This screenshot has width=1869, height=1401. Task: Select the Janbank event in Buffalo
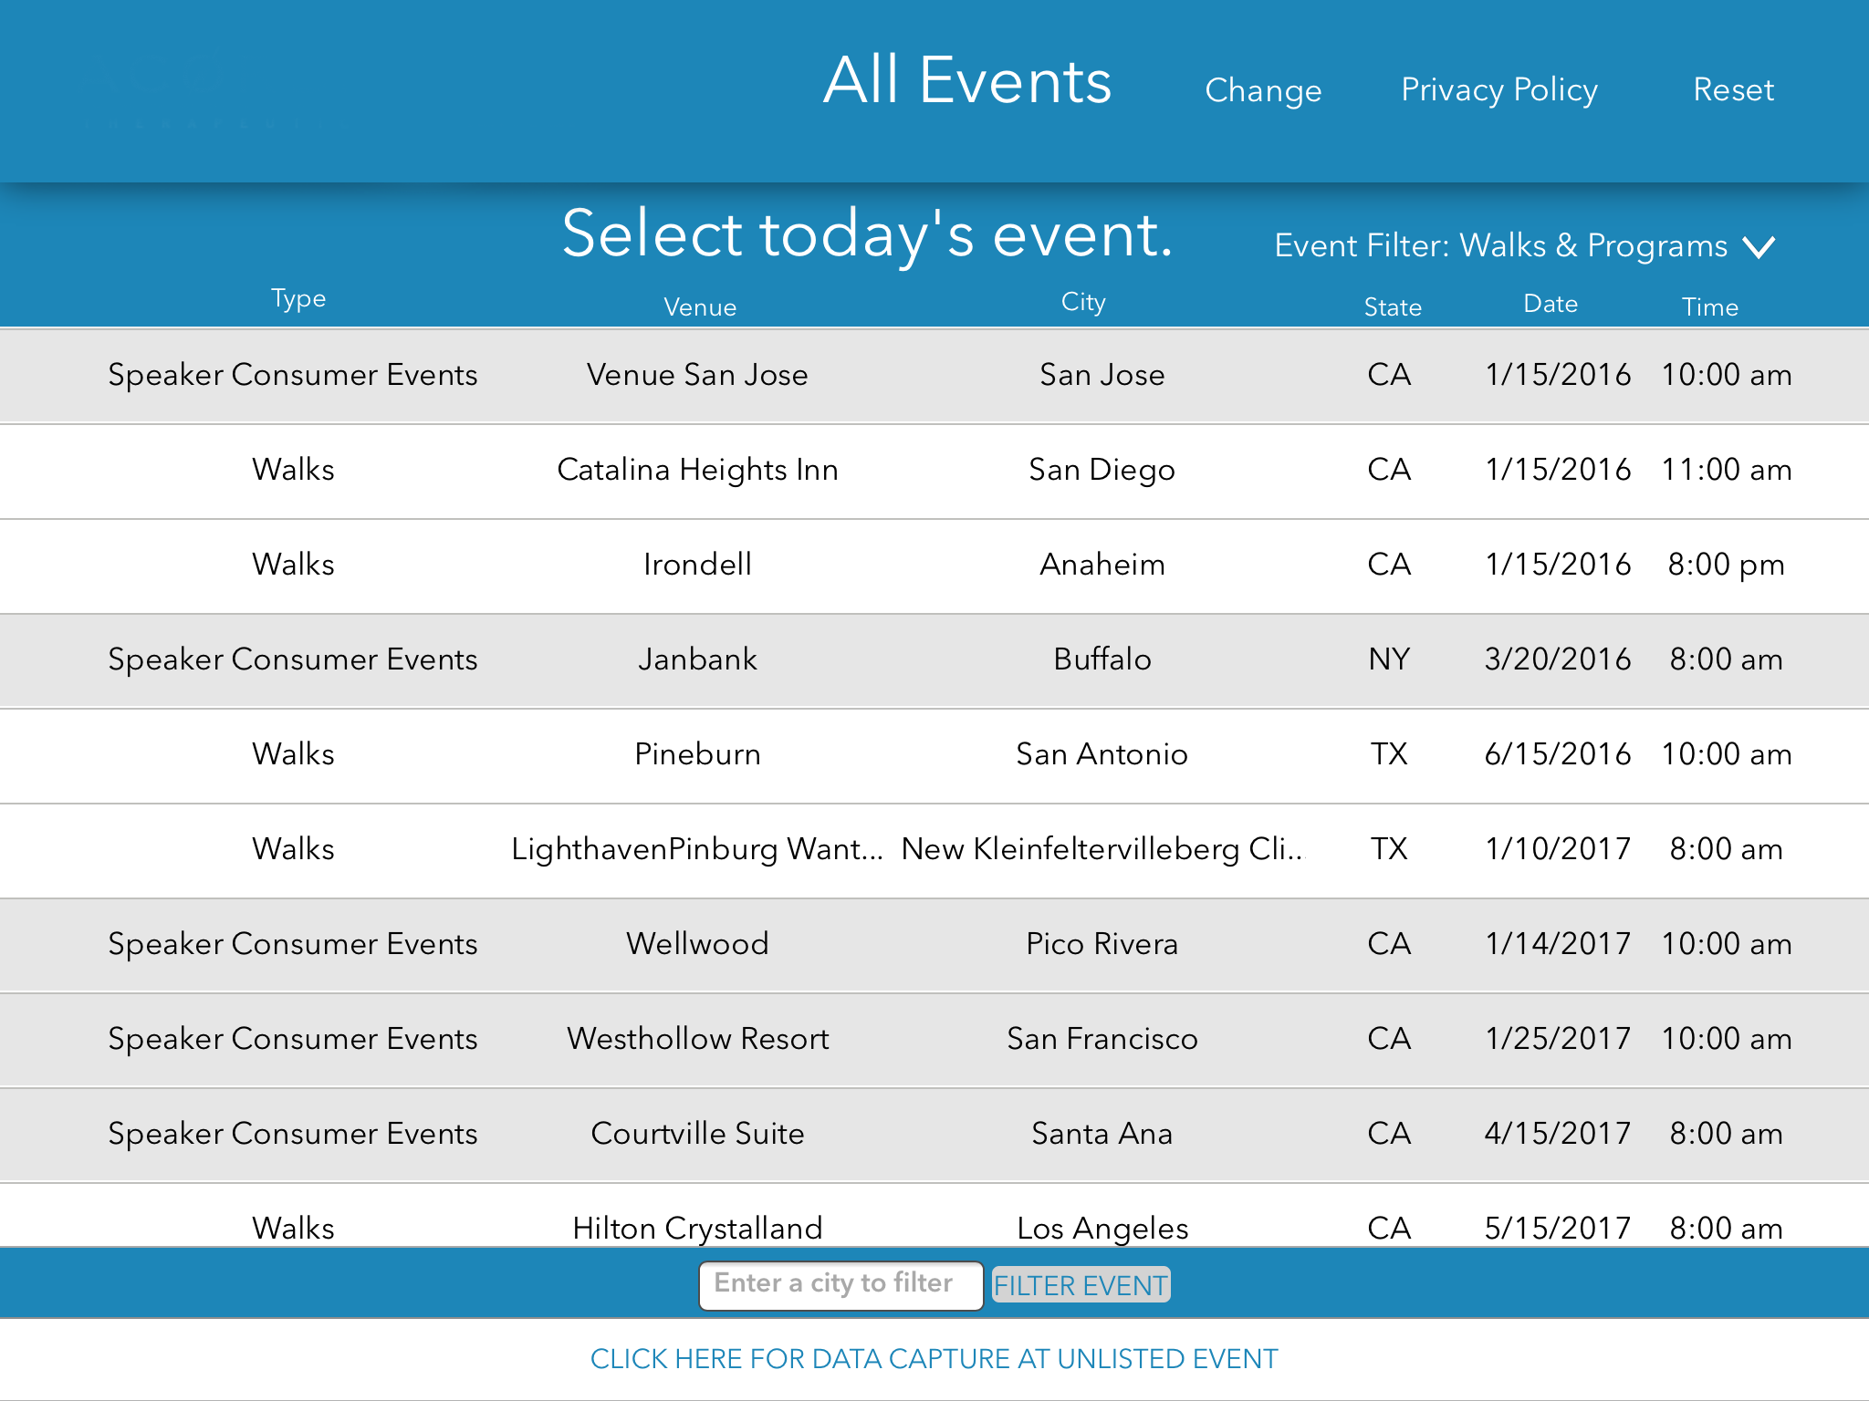coord(934,659)
